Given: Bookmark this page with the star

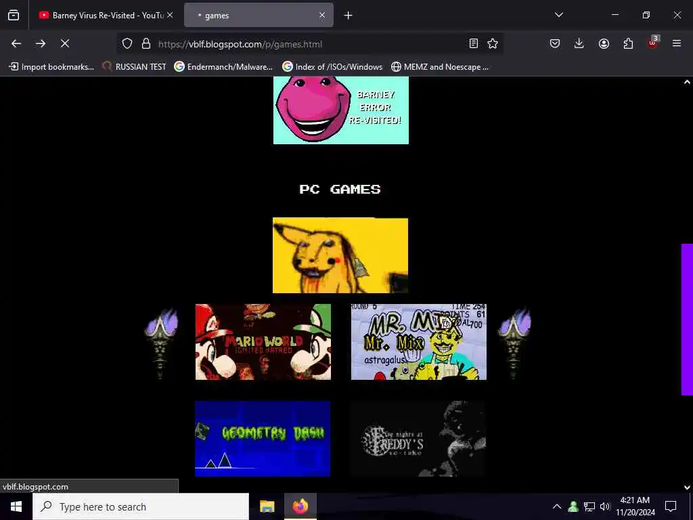Looking at the screenshot, I should (x=493, y=43).
